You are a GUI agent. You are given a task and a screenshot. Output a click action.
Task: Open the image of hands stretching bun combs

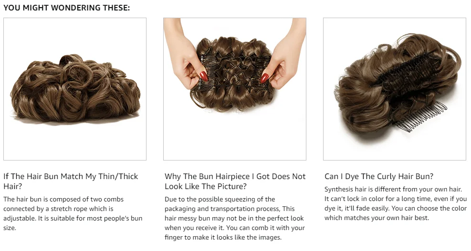[x=235, y=89]
